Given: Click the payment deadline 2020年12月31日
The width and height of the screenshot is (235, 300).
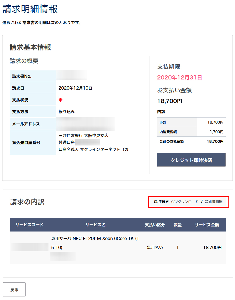Looking at the screenshot, I should pyautogui.click(x=179, y=78).
